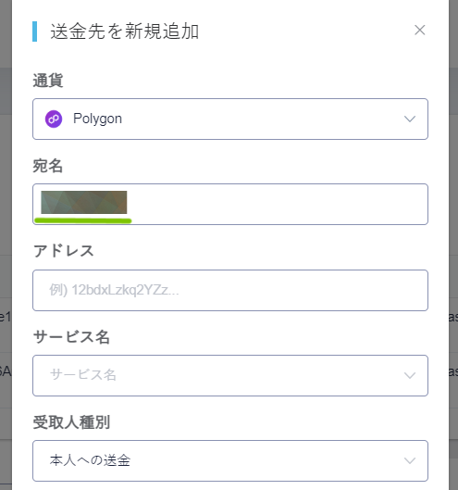Click the サービス名 field label
The image size is (458, 490).
[x=71, y=337]
